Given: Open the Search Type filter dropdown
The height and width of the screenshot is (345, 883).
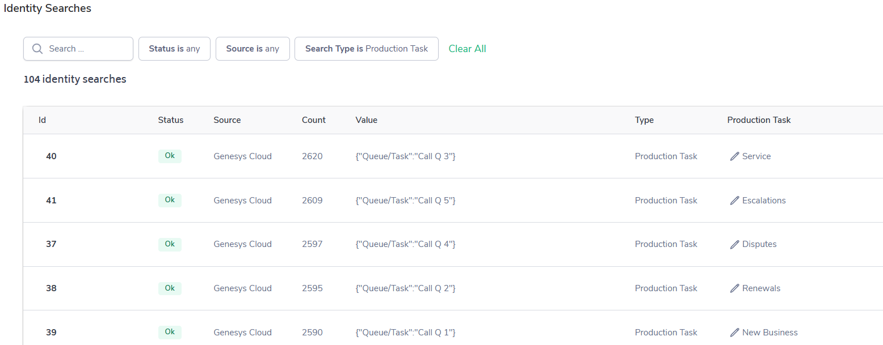Looking at the screenshot, I should click(366, 49).
